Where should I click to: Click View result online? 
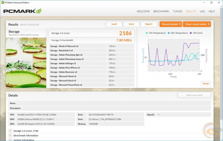(197, 24)
